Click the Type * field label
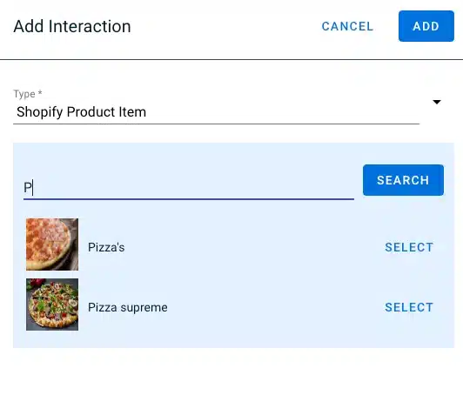This screenshot has height=395, width=463. click(x=28, y=94)
